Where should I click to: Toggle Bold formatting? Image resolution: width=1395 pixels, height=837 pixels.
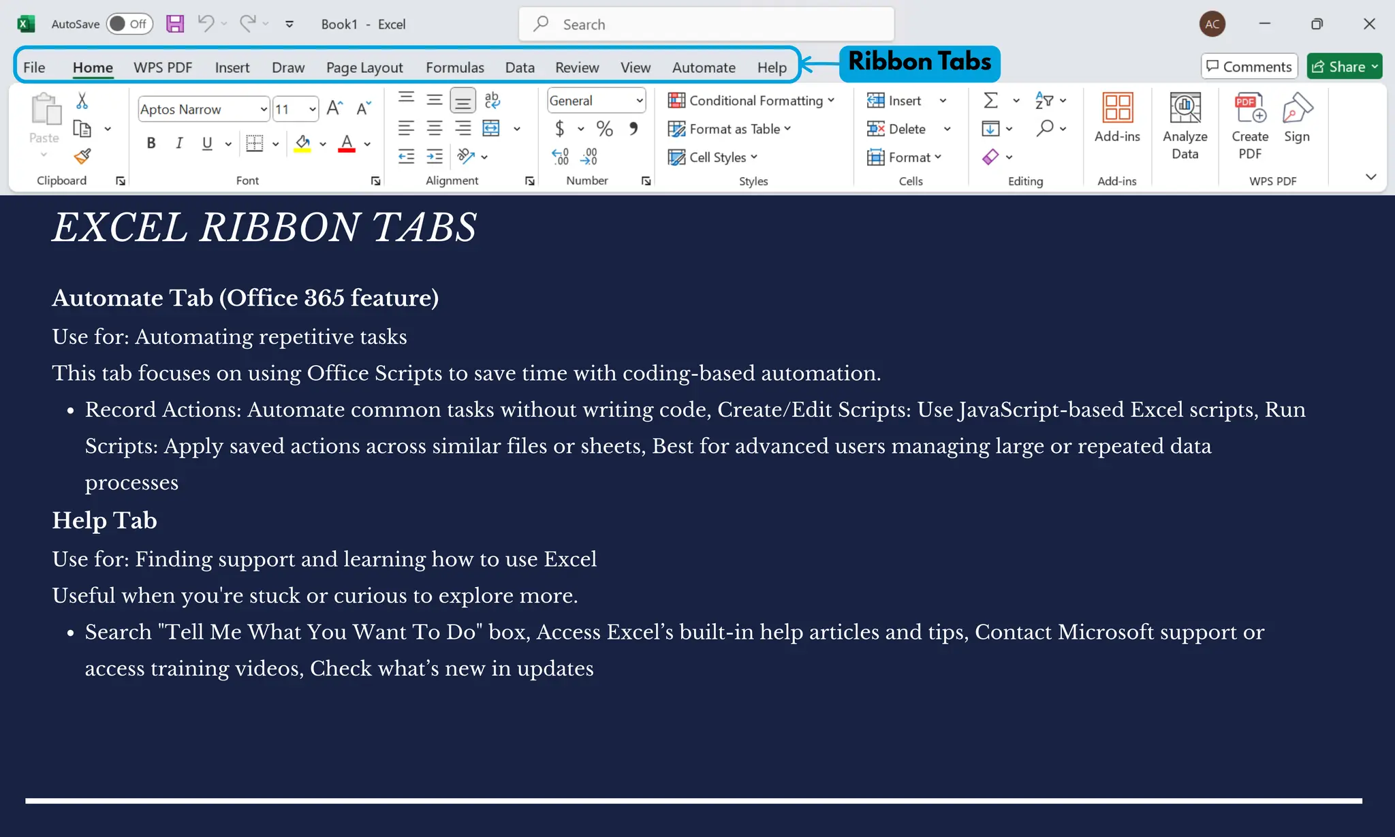click(151, 143)
